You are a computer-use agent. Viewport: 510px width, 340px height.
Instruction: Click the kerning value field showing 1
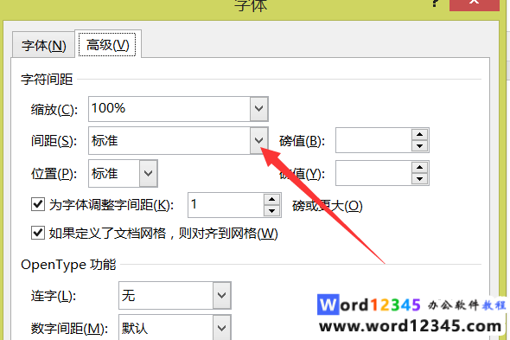226,205
